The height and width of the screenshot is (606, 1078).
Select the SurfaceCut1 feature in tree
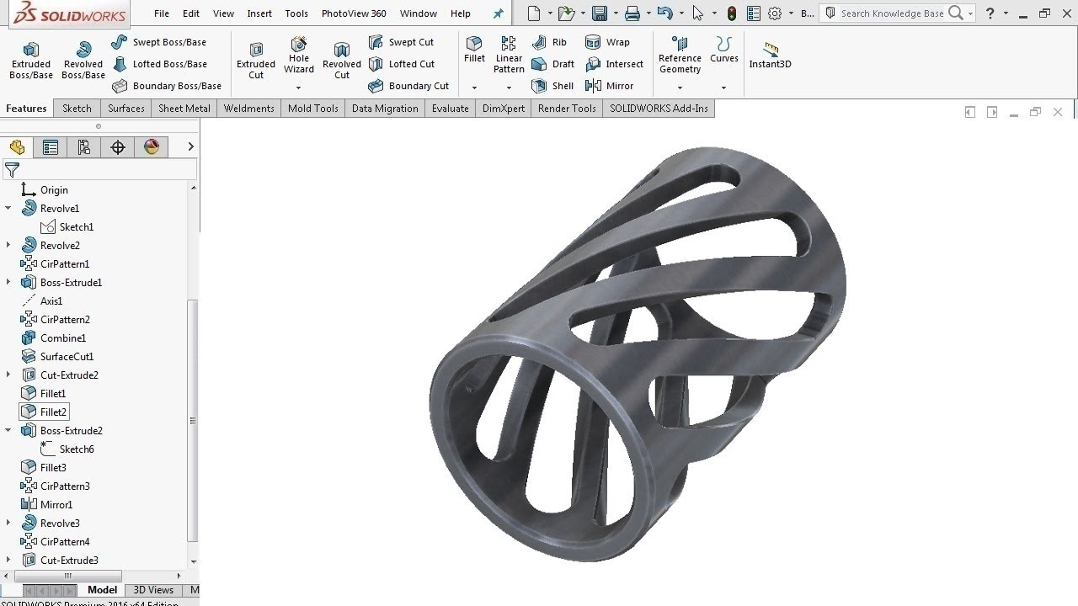(58, 357)
